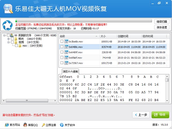Tick the 0x6fabf.mov file checkbox
This screenshot has width=172, height=129.
[62, 57]
